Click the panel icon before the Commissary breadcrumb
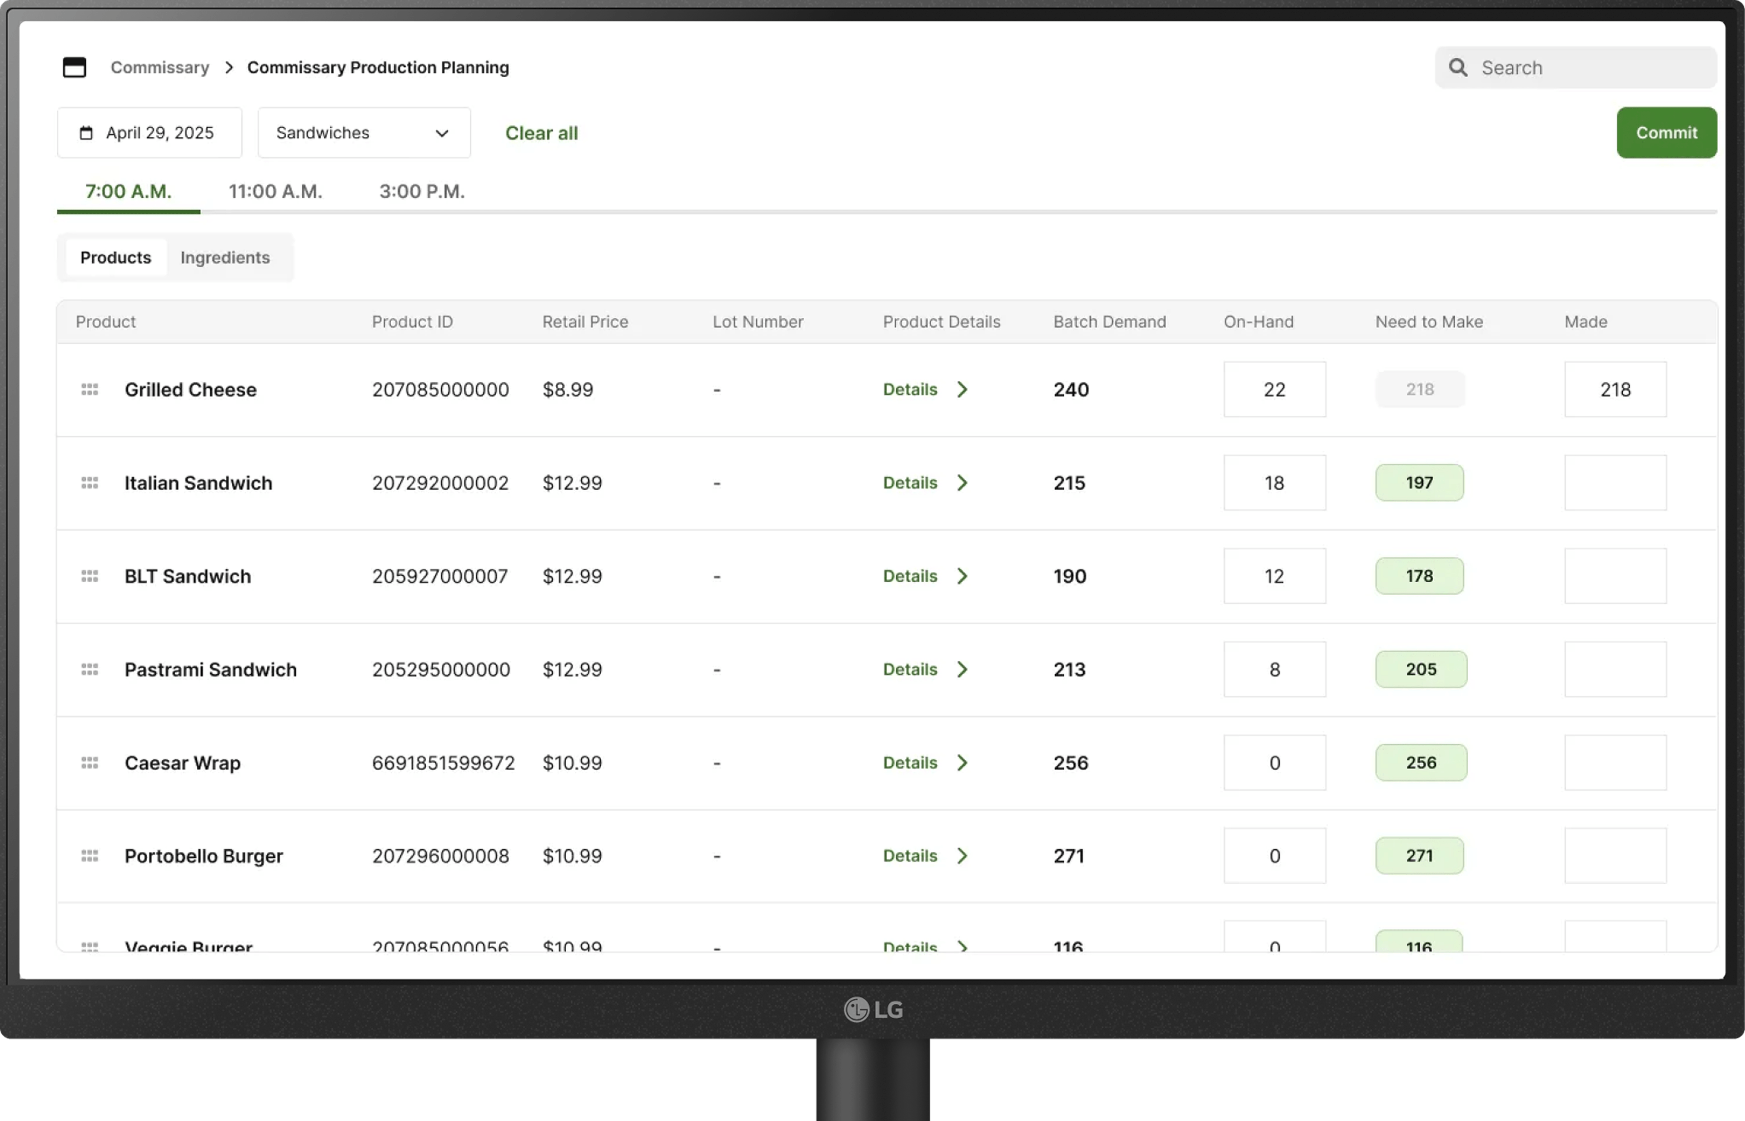Image resolution: width=1745 pixels, height=1121 pixels. (75, 67)
